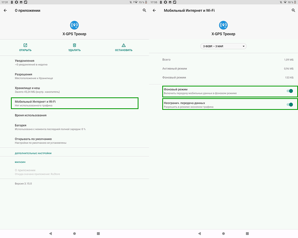
Task: Open Мобильный Интернет и Wi-Fi item
Action: click(74, 103)
